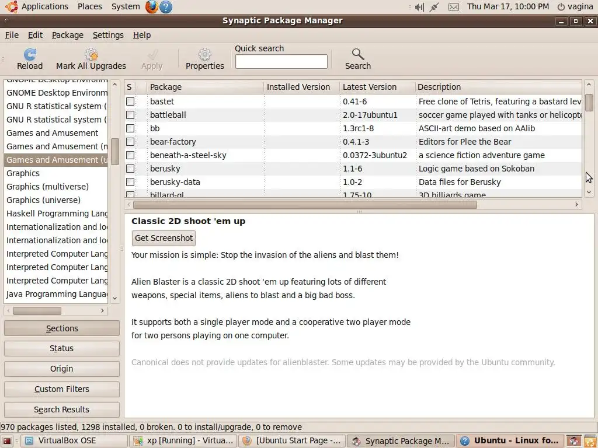Select the beneath-a-steel-sky package row
598x448 pixels.
[353, 155]
